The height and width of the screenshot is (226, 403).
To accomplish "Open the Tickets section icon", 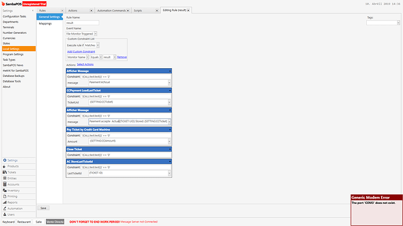I will tap(5, 172).
